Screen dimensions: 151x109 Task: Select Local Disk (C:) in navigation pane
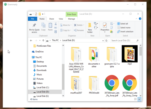pyautogui.click(x=41, y=87)
